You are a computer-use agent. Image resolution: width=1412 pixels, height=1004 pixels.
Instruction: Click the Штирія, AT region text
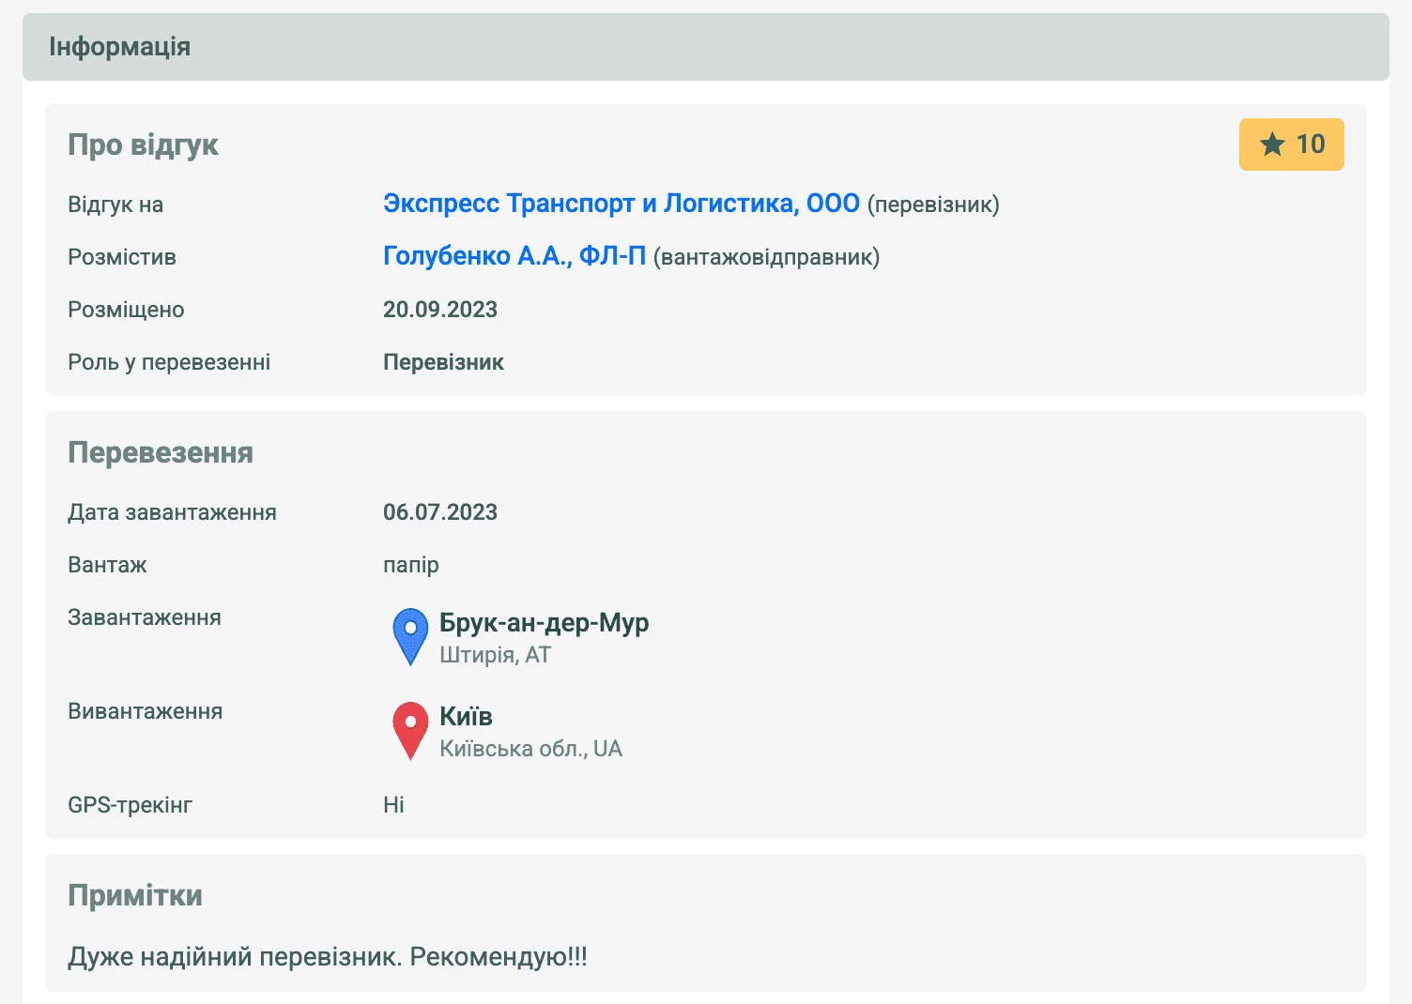495,655
